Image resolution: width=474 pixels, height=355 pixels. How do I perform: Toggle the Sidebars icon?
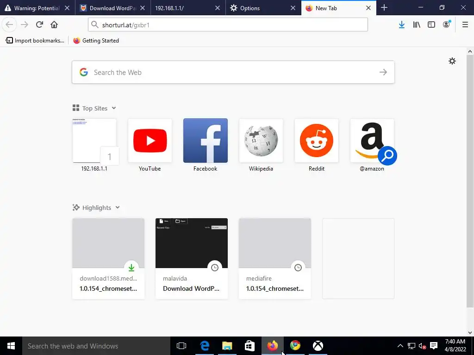click(x=431, y=24)
